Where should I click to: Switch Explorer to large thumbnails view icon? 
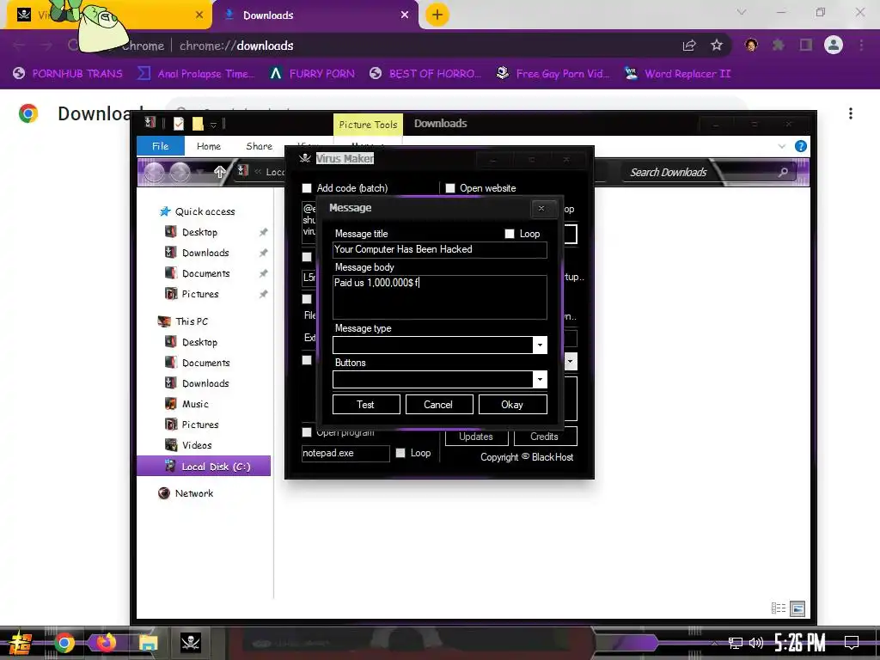[797, 608]
